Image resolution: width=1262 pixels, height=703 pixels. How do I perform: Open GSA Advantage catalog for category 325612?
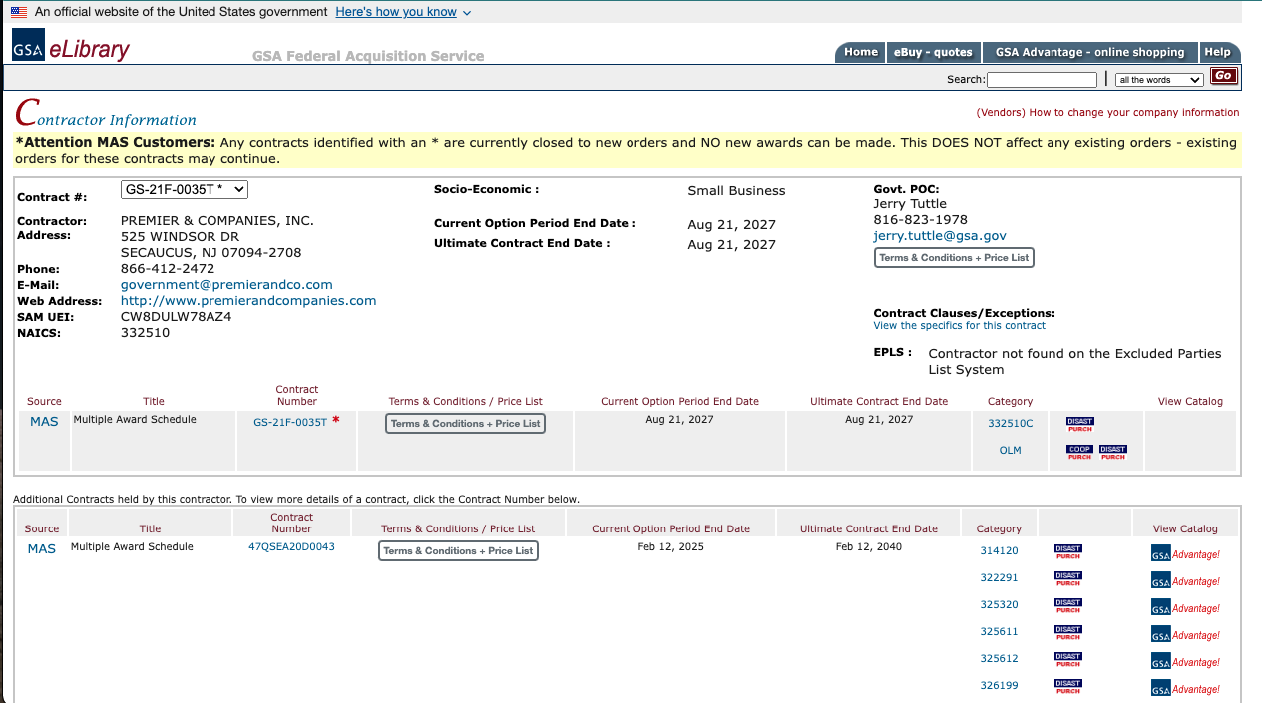pyautogui.click(x=1185, y=662)
